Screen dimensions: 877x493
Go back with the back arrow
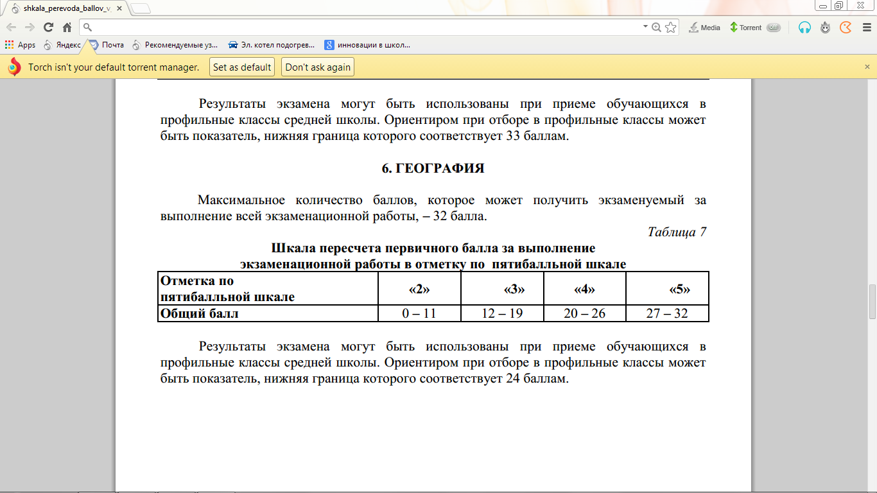[x=11, y=28]
